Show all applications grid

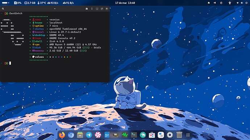click(x=188, y=135)
